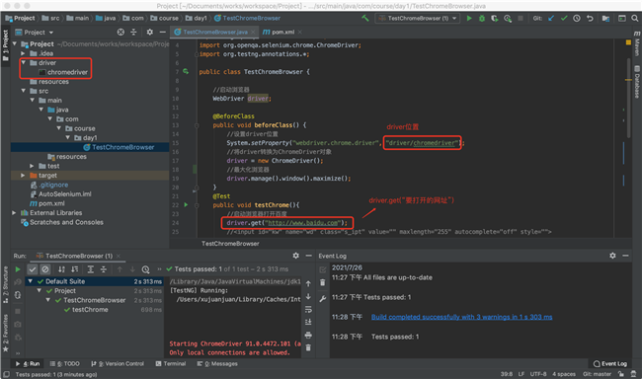The image size is (642, 379).
Task: Click the editor vertical scrollbar
Action: coord(628,99)
